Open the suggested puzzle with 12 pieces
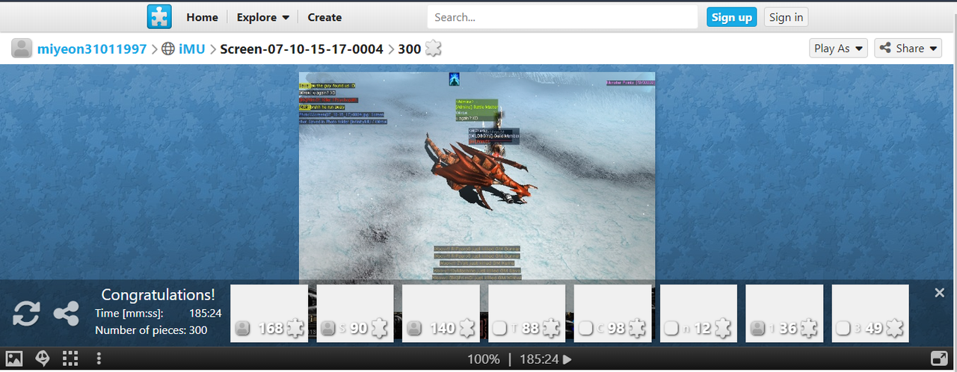 pos(698,313)
